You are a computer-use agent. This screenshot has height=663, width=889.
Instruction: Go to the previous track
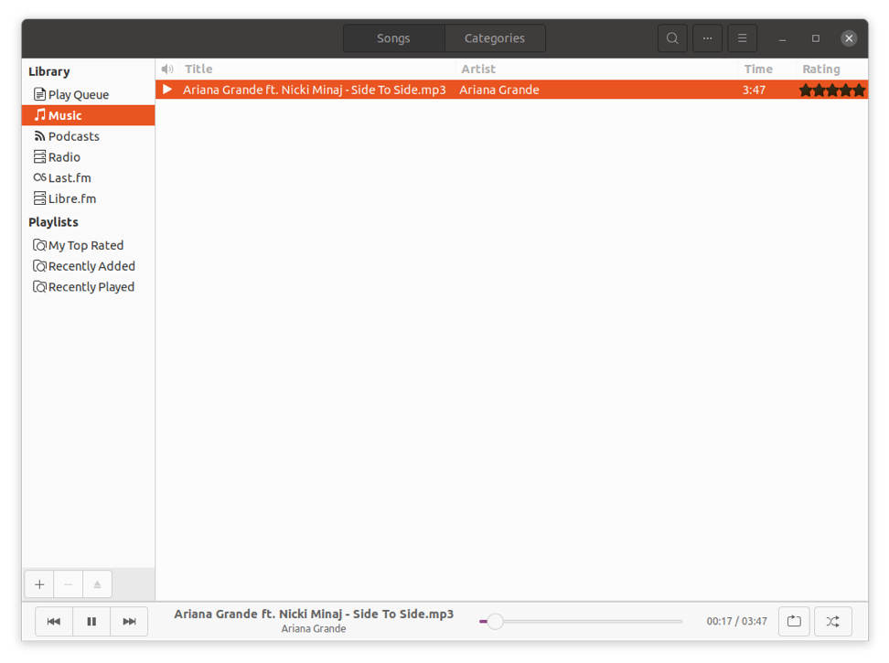pos(54,622)
